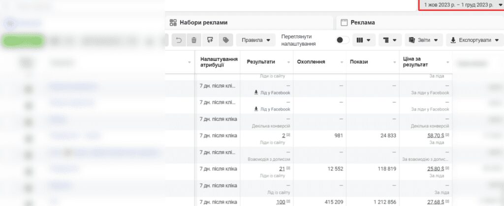This screenshot has width=504, height=206.
Task: Click the result value 100 link
Action: point(281,203)
